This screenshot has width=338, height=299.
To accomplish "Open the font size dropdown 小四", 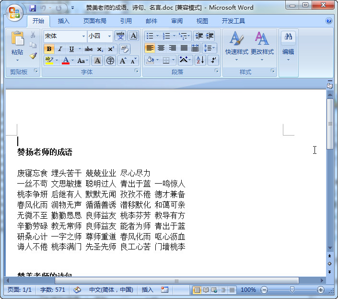I will [x=109, y=36].
